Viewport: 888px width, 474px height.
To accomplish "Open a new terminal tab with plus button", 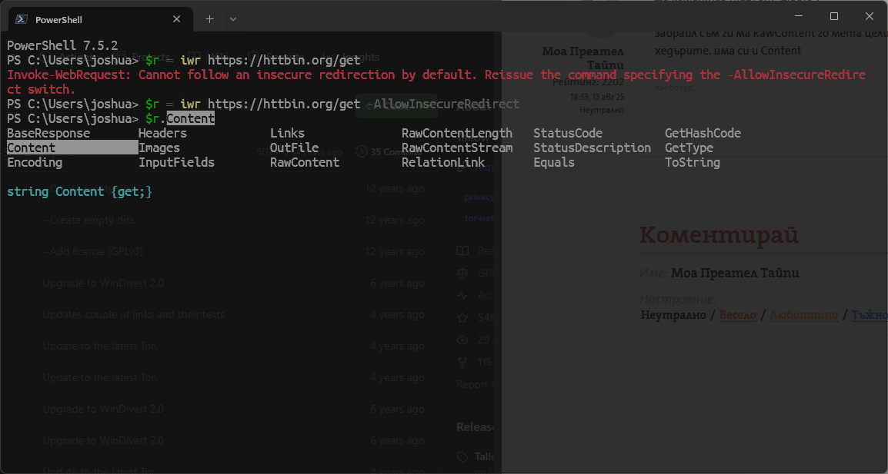I will [x=209, y=19].
